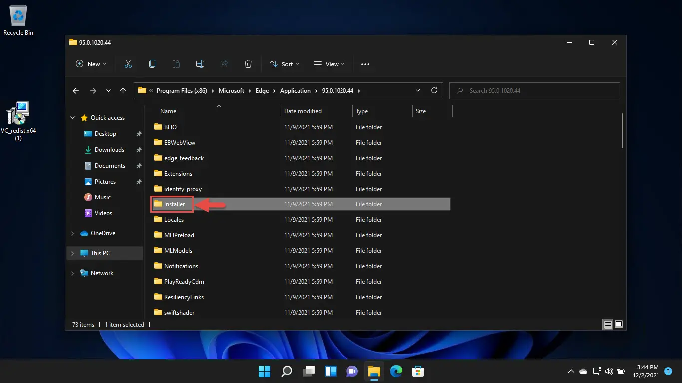Switch to details view layout icon

click(x=608, y=324)
